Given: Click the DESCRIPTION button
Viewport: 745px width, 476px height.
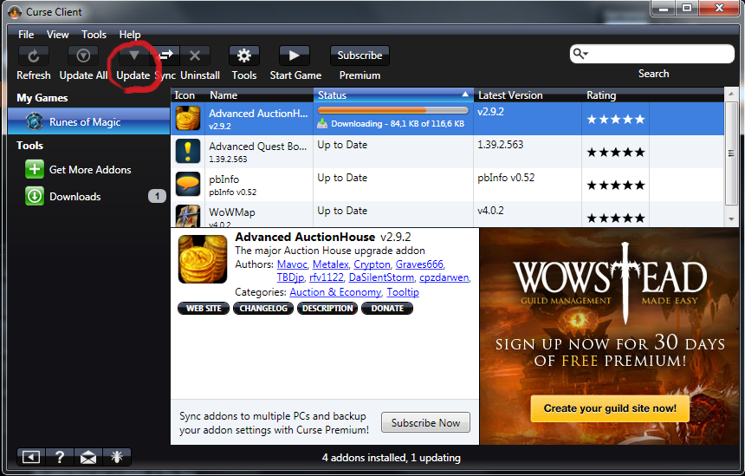Looking at the screenshot, I should click(x=327, y=308).
